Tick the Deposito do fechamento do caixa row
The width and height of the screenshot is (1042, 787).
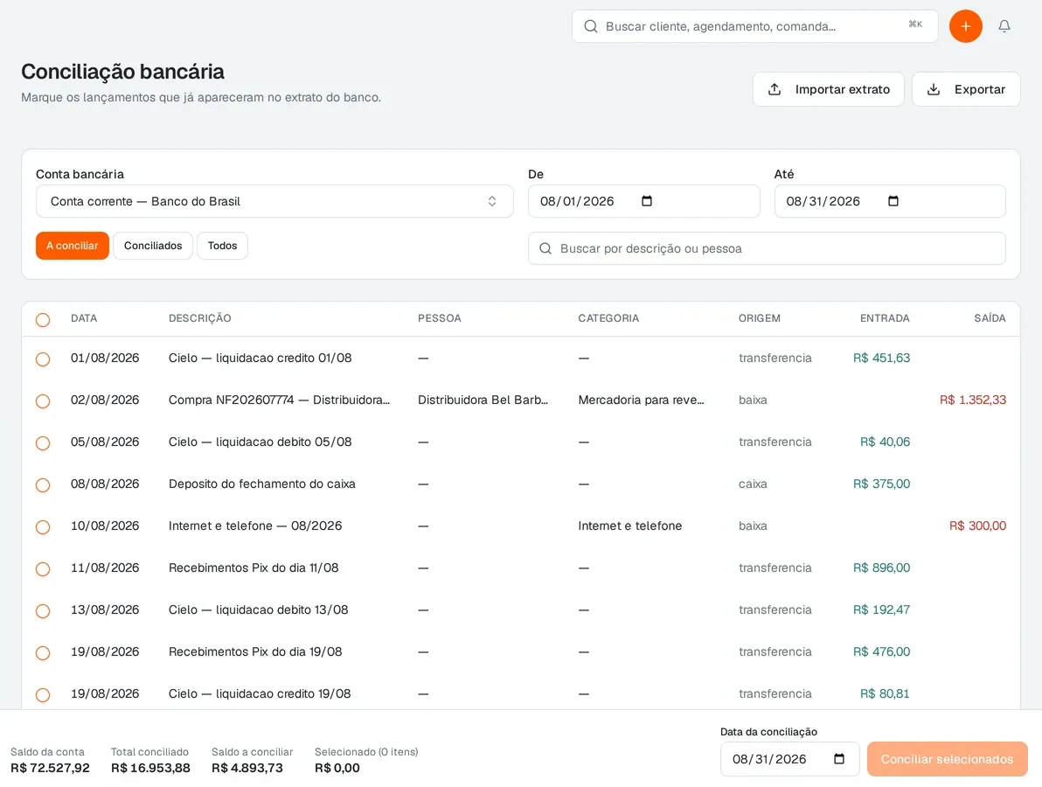coord(43,484)
